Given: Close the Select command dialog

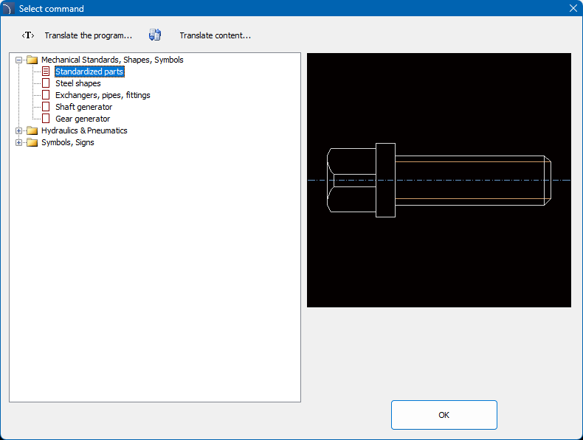Looking at the screenshot, I should pos(573,8).
